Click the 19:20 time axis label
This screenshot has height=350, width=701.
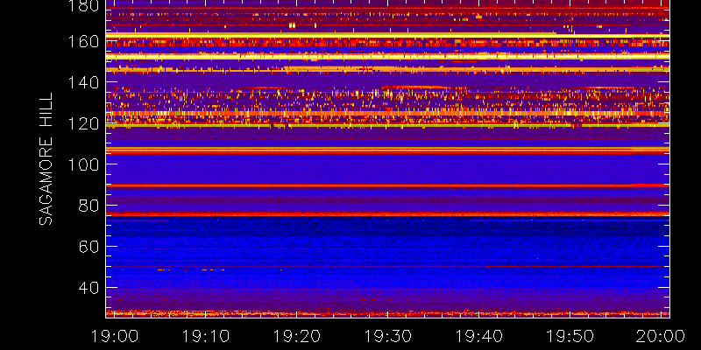coord(297,336)
